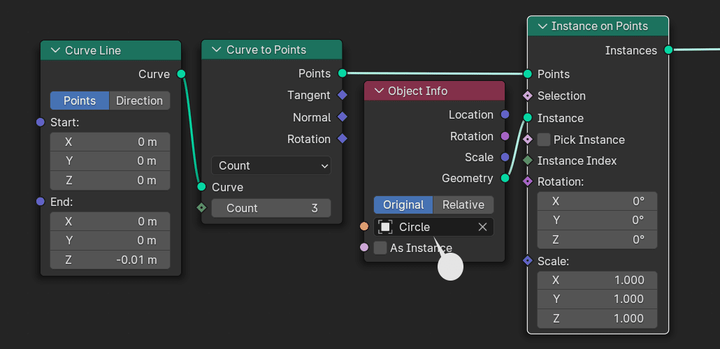
Task: Open the Count mode dropdown
Action: [x=271, y=165]
